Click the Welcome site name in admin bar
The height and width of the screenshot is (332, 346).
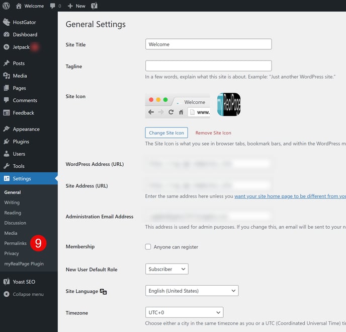coord(34,6)
